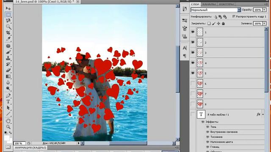Open the Paragraph panel icon
This screenshot has width=271, height=152.
(x=185, y=56)
